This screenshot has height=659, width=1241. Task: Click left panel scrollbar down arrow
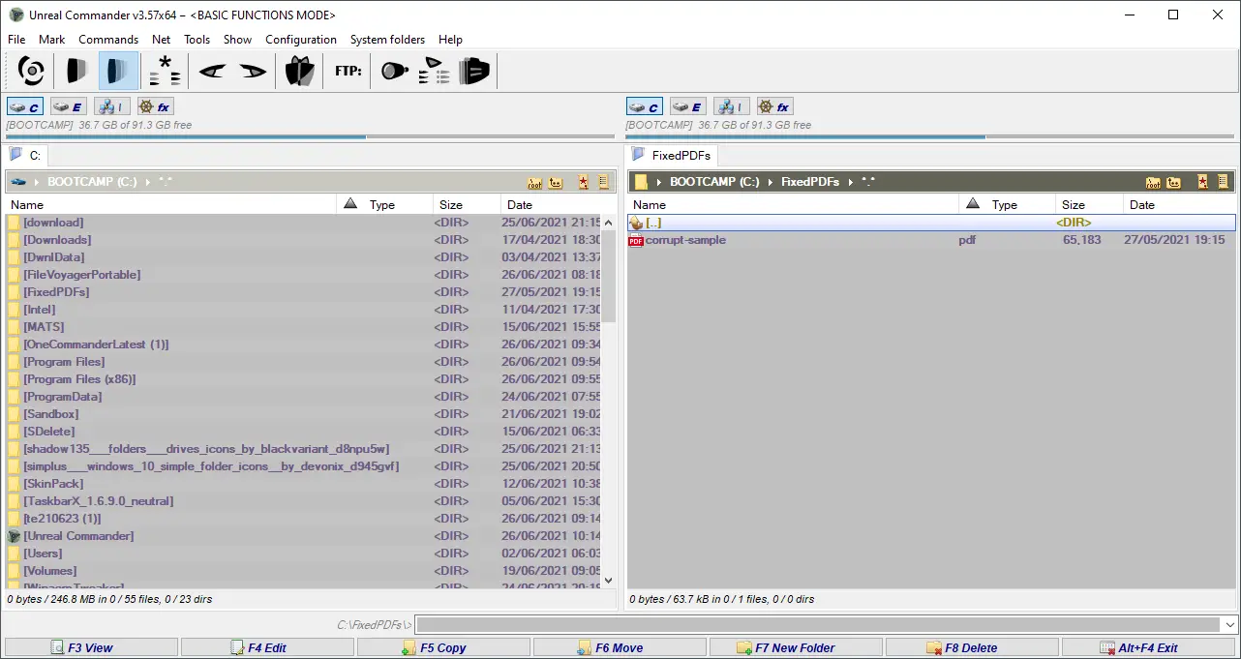click(x=608, y=580)
